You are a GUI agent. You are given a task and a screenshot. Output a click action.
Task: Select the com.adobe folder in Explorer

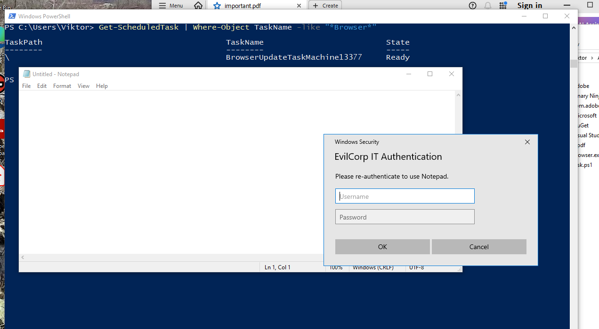(589, 106)
